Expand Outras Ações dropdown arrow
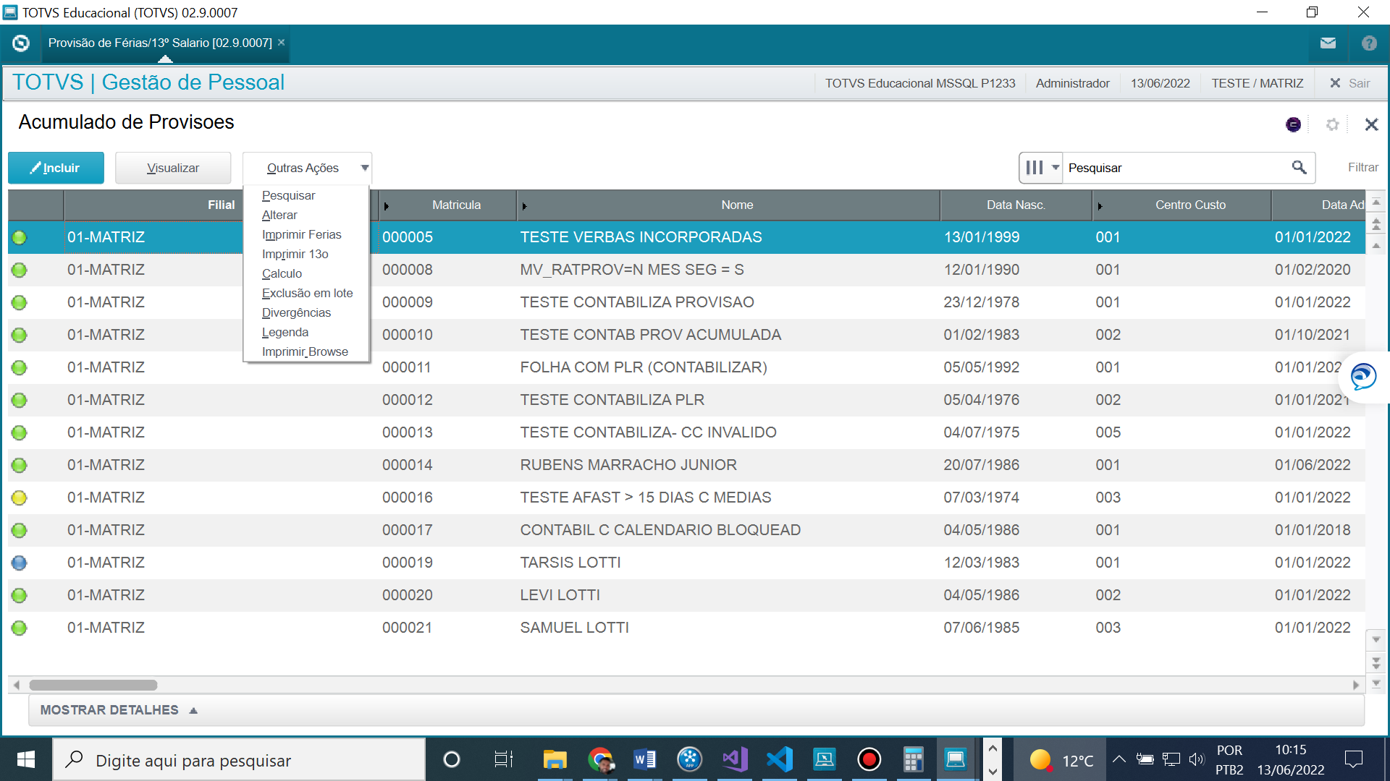1390x781 pixels. point(365,168)
